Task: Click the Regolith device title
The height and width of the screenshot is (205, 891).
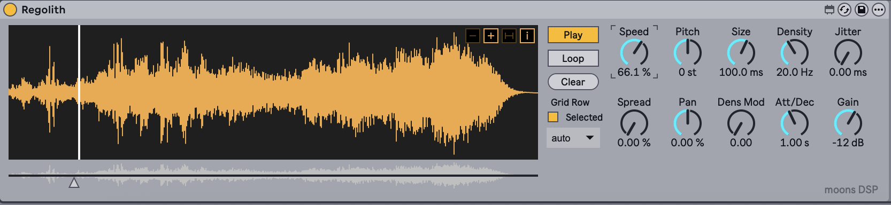Action: click(43, 10)
